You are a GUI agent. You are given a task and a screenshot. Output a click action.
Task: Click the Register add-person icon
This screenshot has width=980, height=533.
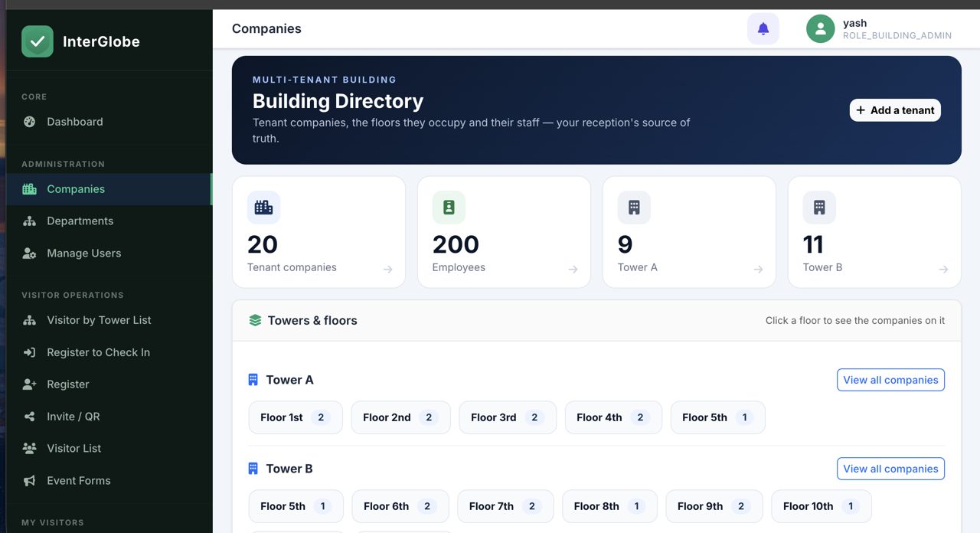coord(30,384)
